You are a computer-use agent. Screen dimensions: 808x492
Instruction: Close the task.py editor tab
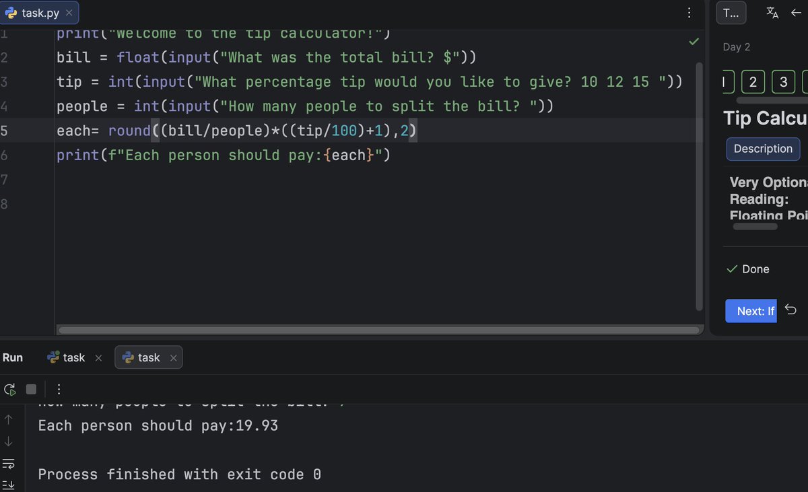pos(69,13)
